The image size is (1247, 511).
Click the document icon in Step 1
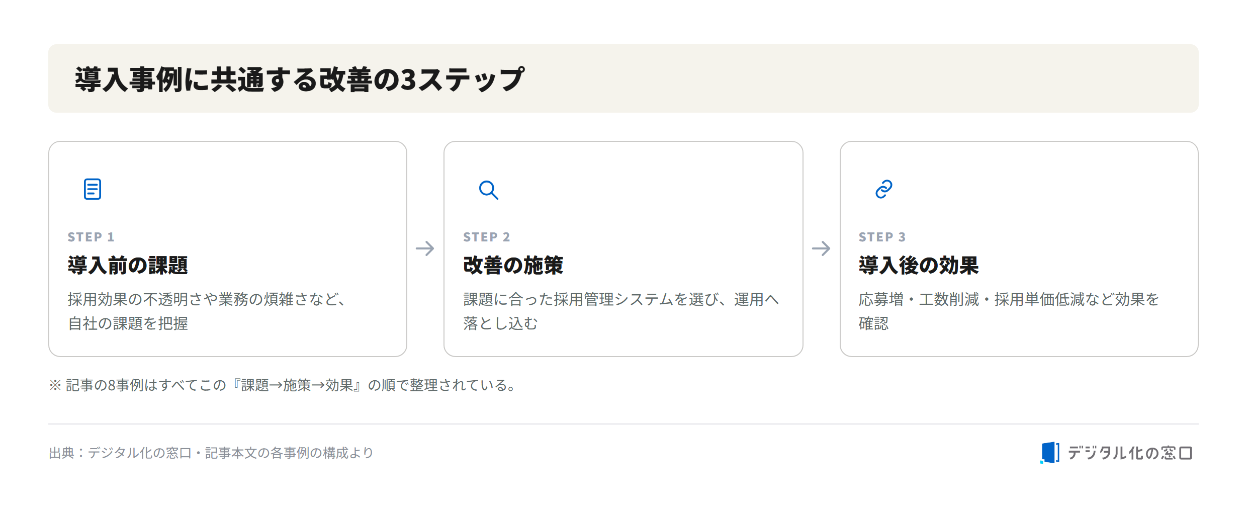(x=93, y=189)
